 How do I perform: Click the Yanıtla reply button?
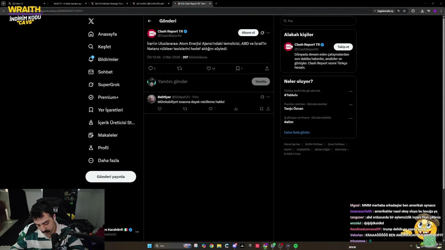tap(261, 82)
